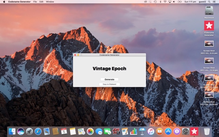Screen dimensions: 219x137
Task: Click the Bluetooth menu bar icon
Action: pos(160,2)
